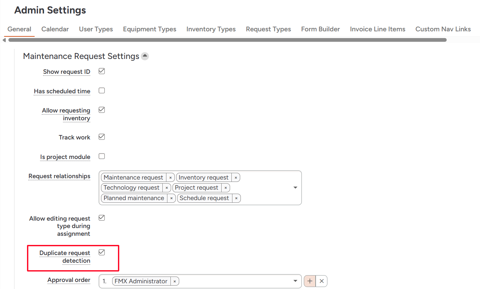Add another approval order row
480x289 pixels.
(x=310, y=281)
